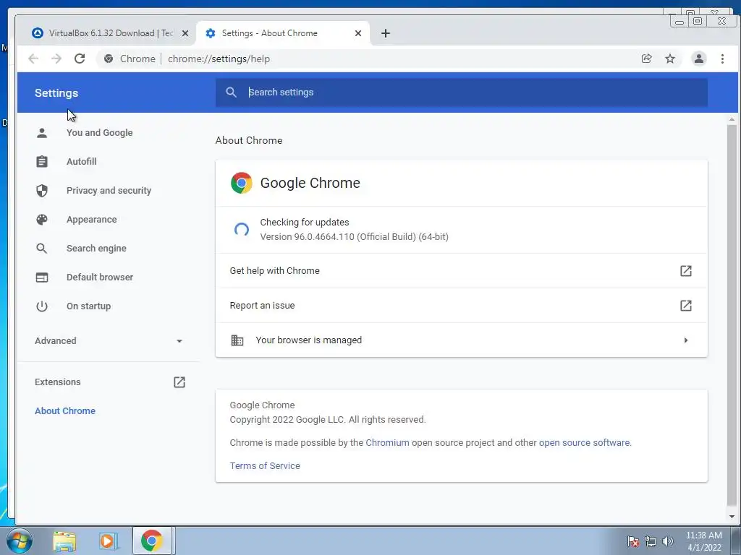Open the open source software link

pos(585,443)
